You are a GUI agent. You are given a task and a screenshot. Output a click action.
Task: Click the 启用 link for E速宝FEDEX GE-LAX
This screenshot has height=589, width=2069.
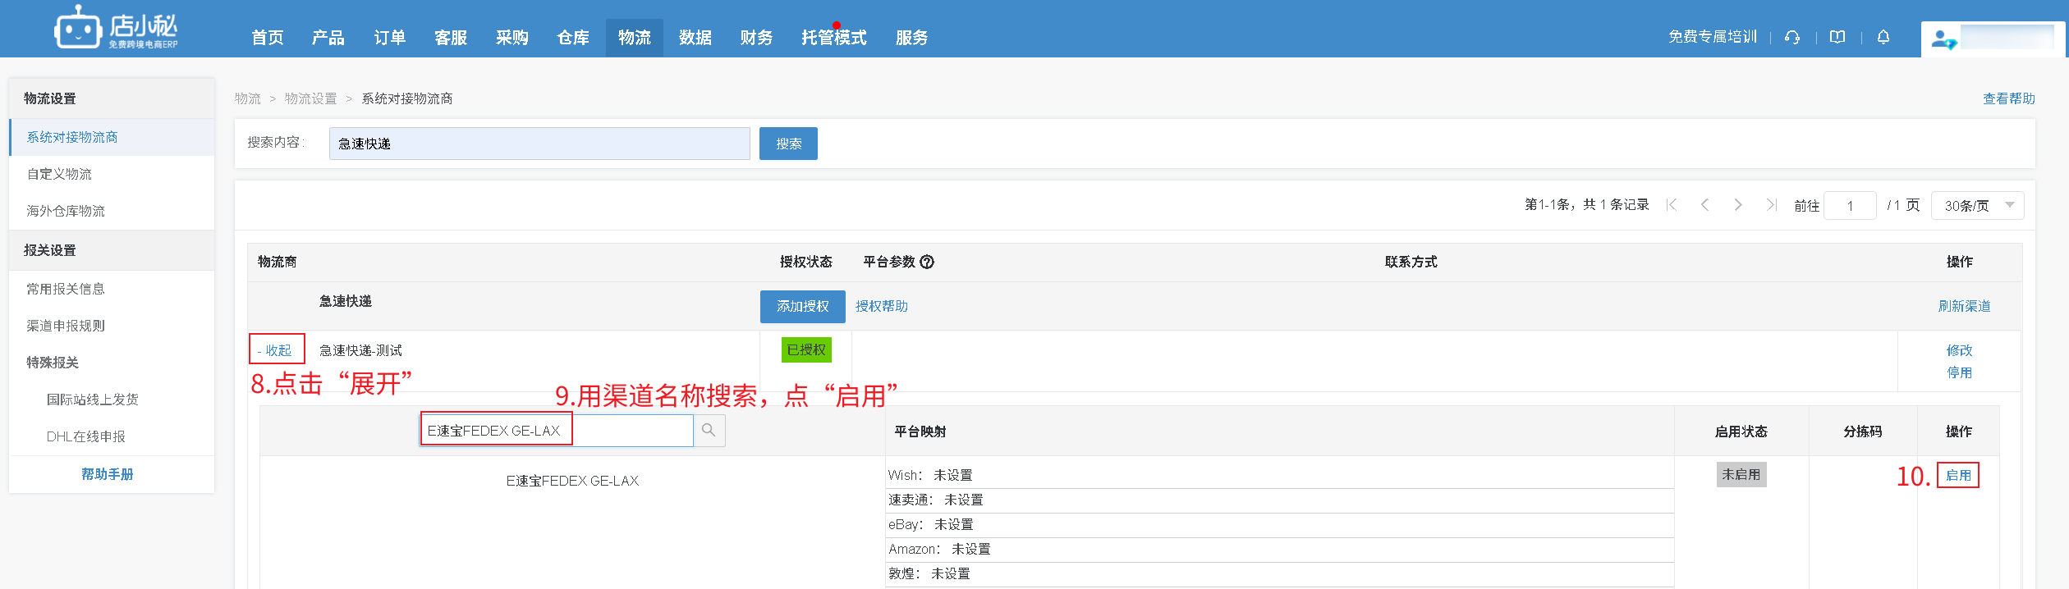1957,475
